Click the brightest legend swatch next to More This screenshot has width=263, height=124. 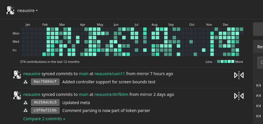(x=233, y=62)
